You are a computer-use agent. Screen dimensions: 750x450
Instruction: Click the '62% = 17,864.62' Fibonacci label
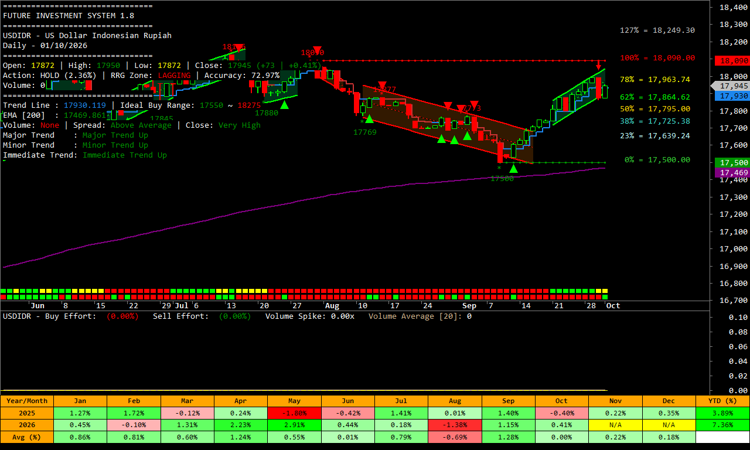(x=655, y=97)
